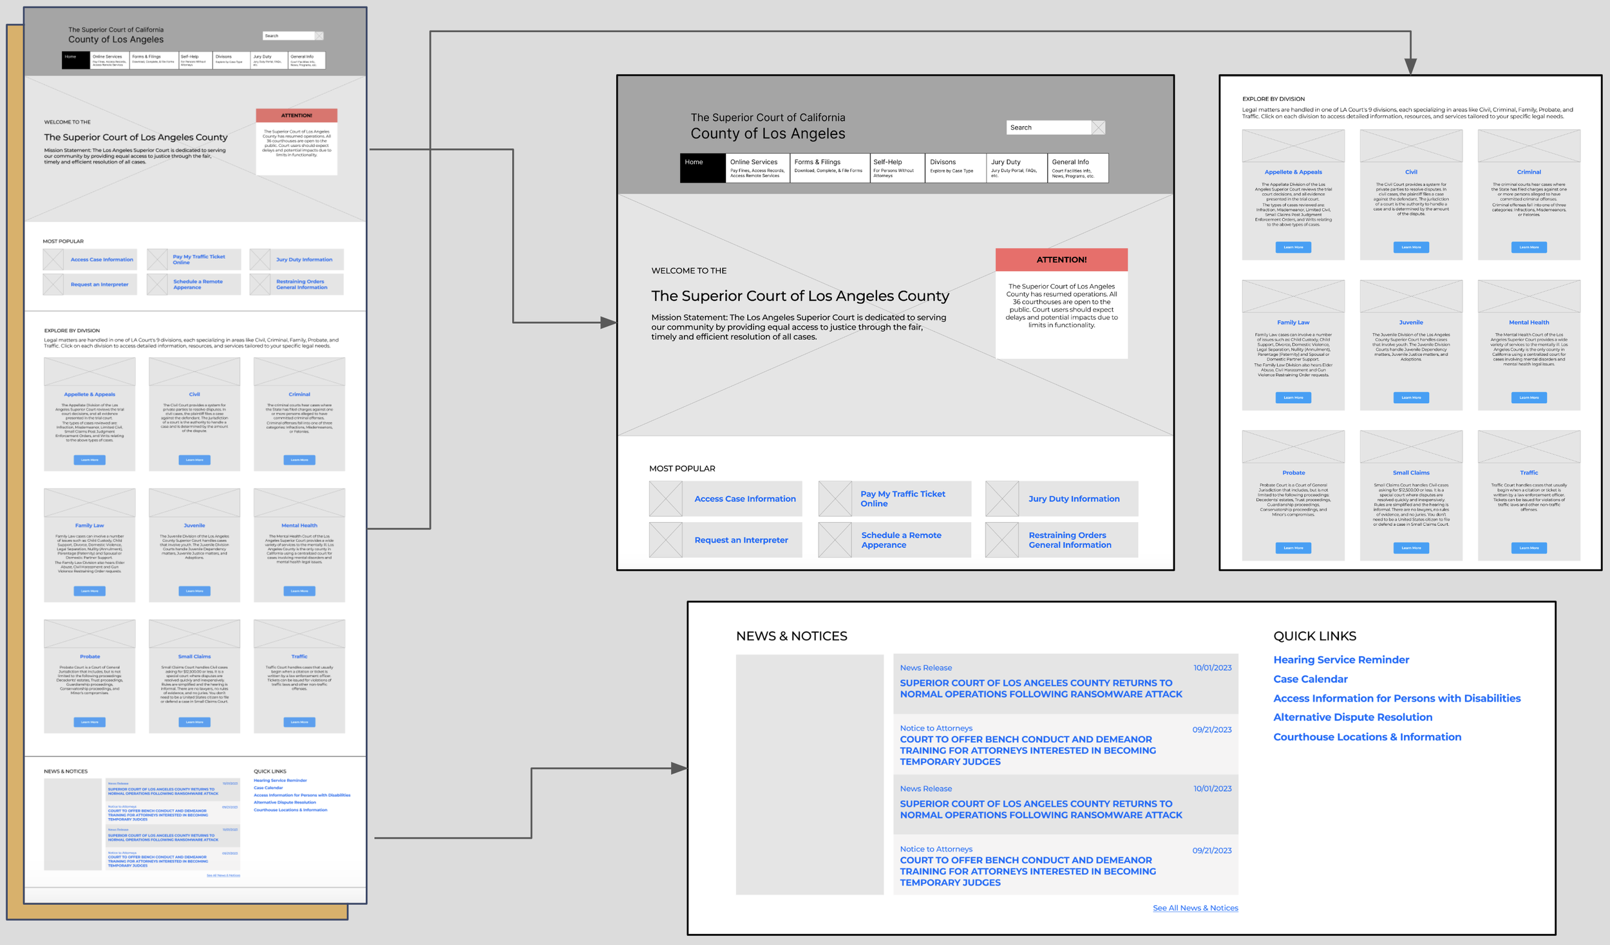
Task: Click the icon beside Pay My Traffic Ticket Online, enlarged frame
Action: pos(835,498)
